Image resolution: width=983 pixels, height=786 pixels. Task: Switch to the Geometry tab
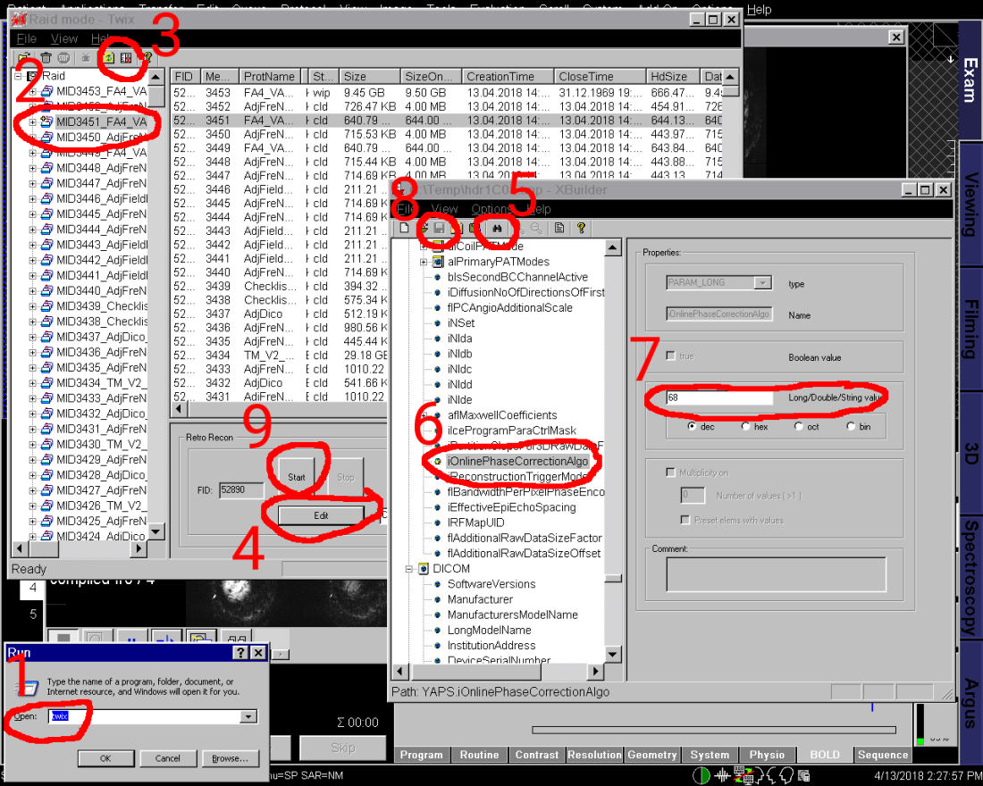[x=652, y=755]
